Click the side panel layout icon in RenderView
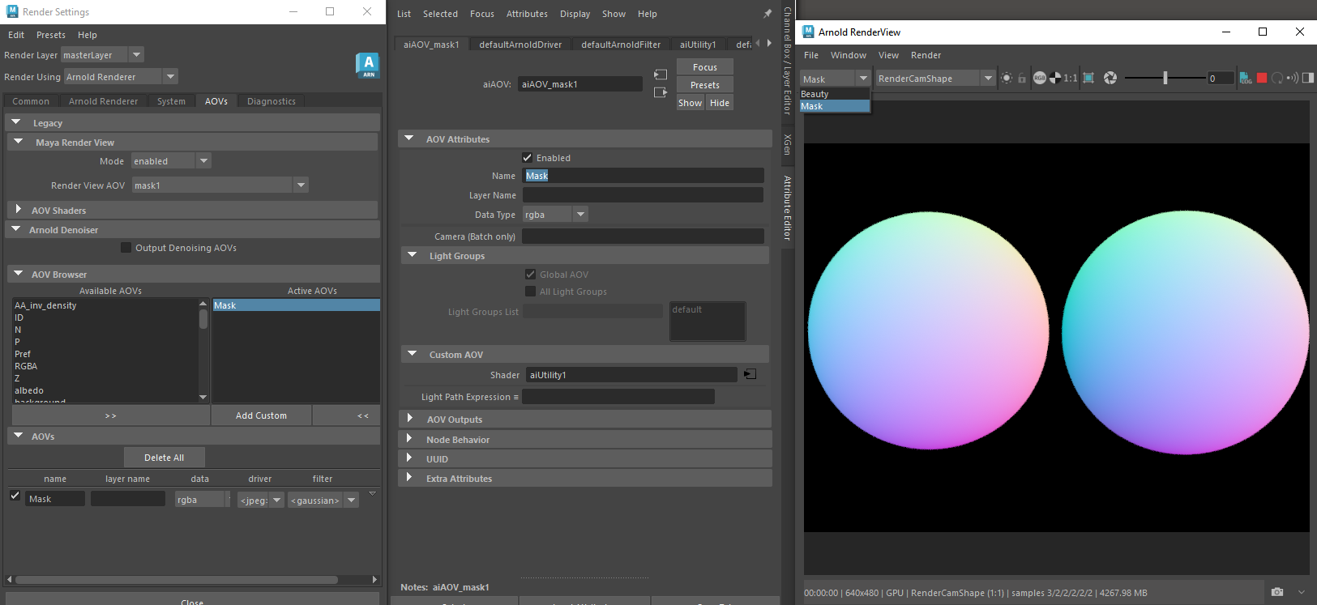1317x605 pixels. click(1307, 78)
